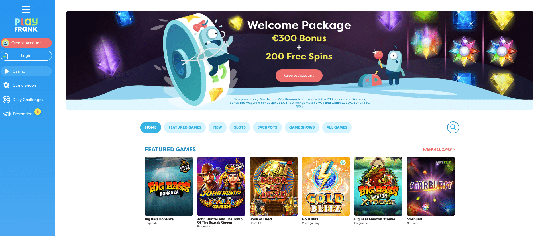Open the search magnifier icon

453,127
